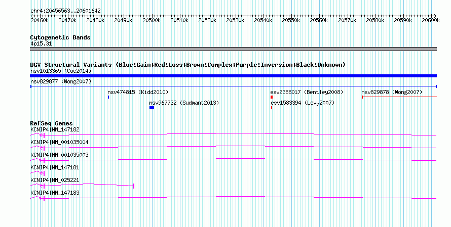Select the magenta NM_001035003 transcript line
451x227 pixels.
point(233,160)
